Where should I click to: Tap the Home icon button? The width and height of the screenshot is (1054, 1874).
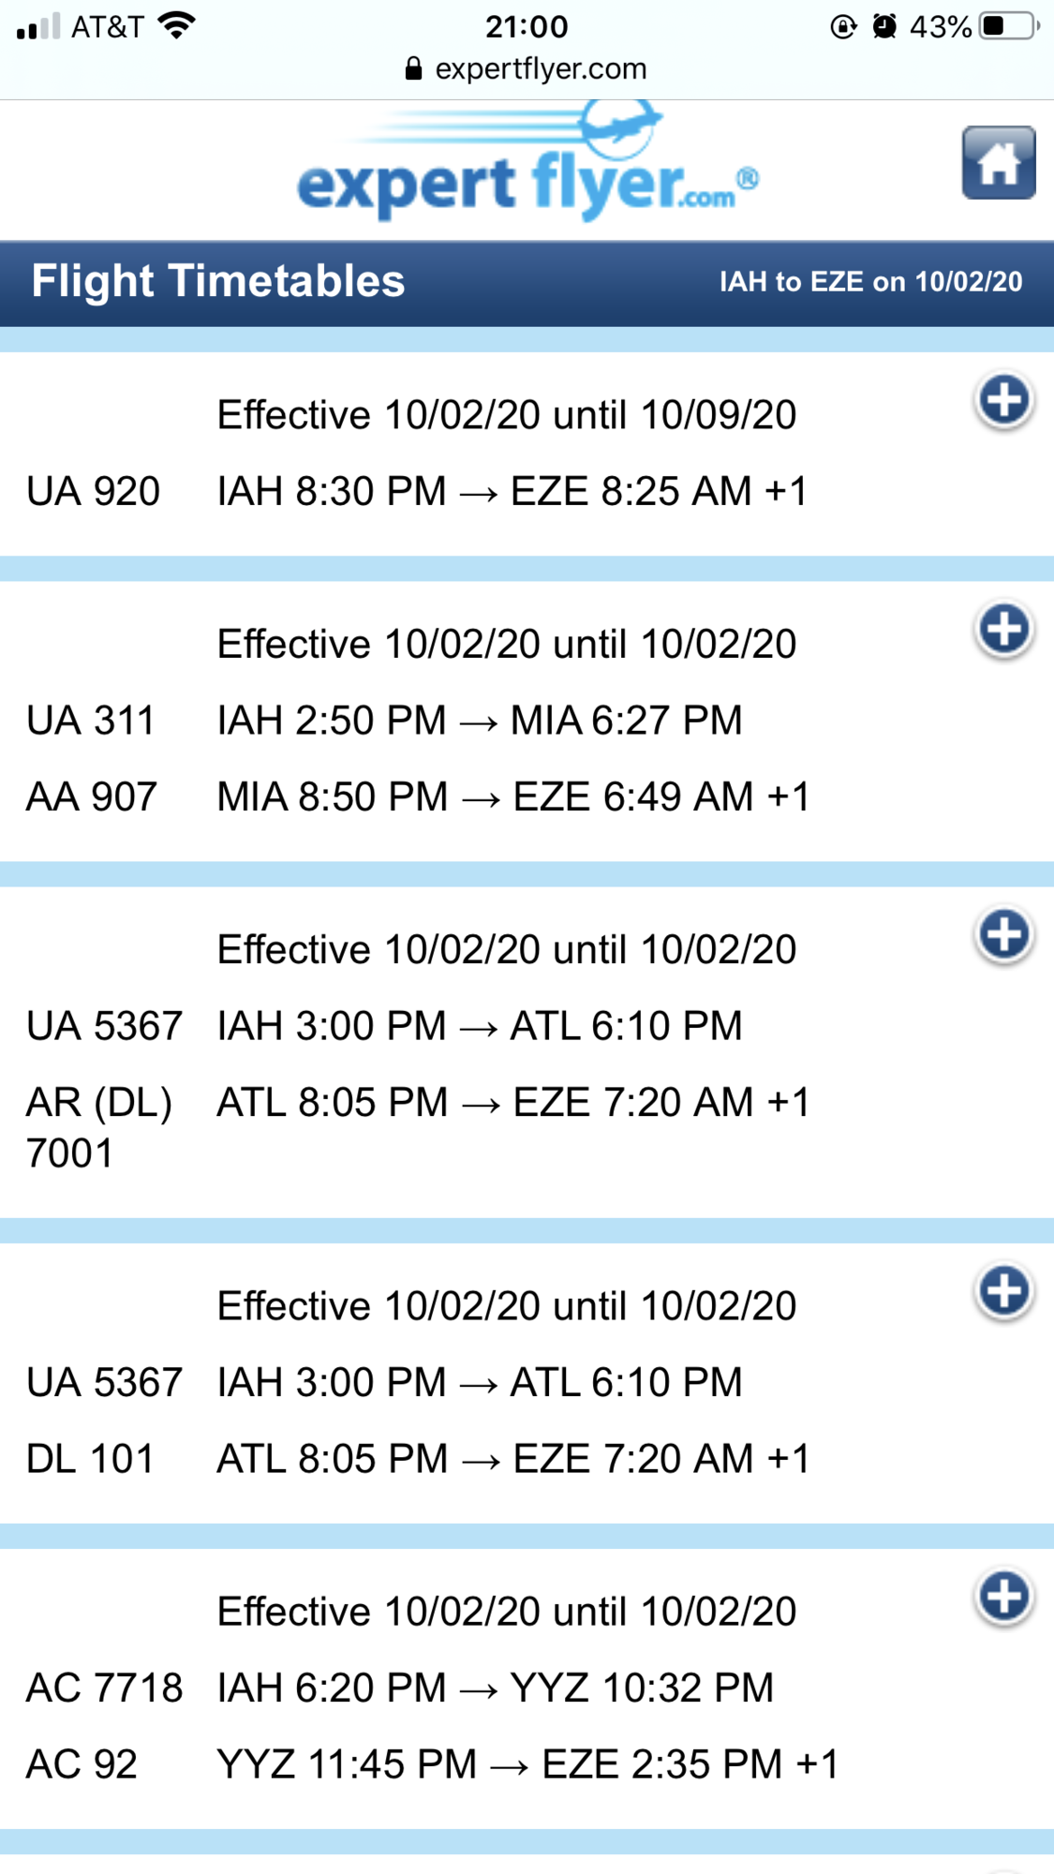point(999,163)
